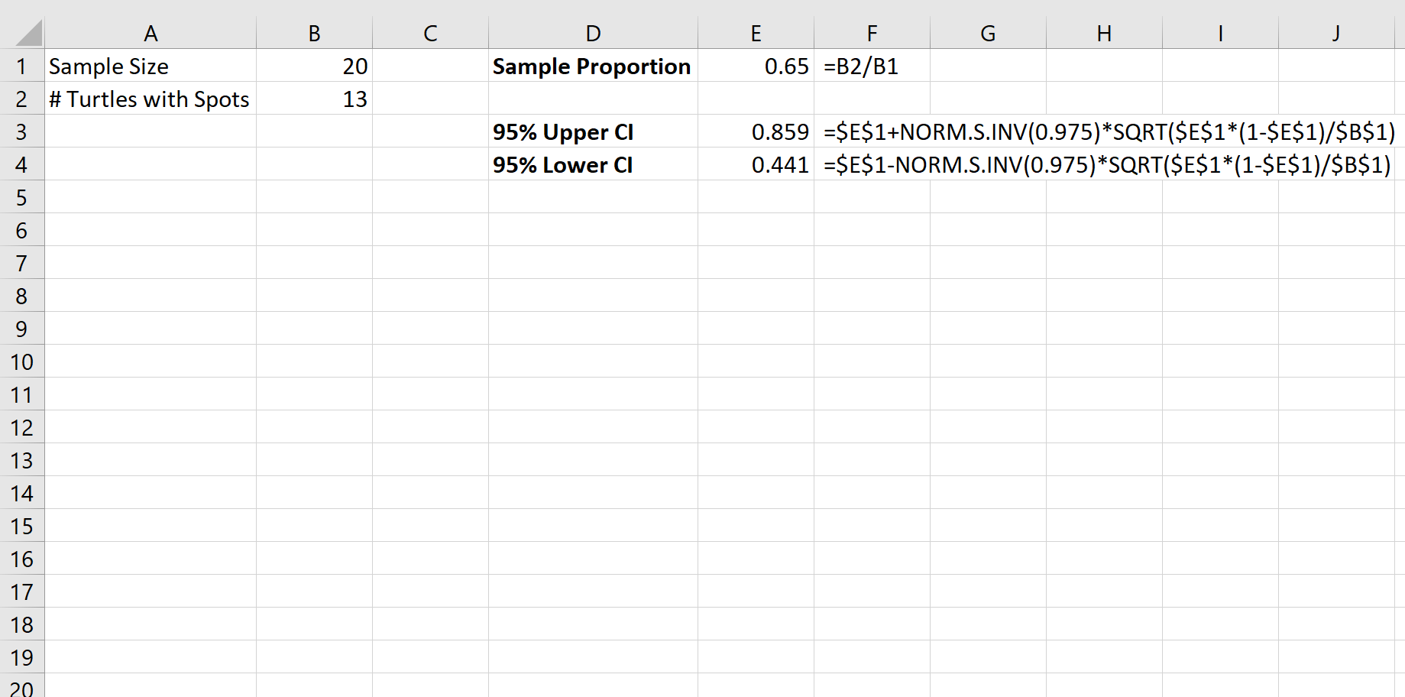Select the # Turtles with Spots cell
Screen dimensions: 1405x697
tap(151, 99)
